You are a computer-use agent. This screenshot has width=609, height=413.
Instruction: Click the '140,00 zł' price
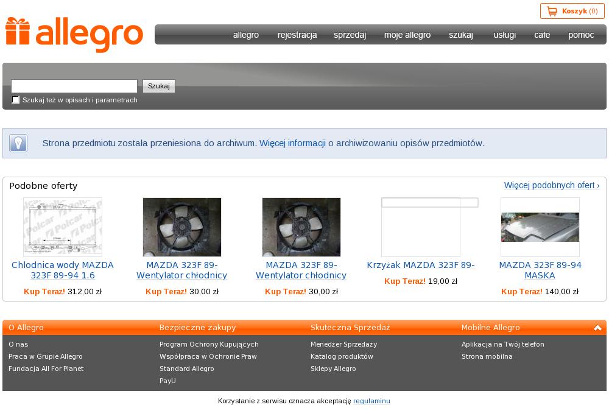[x=561, y=291]
